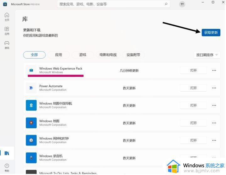Open more options for Power Automate
226x175 pixels.
tap(214, 88)
